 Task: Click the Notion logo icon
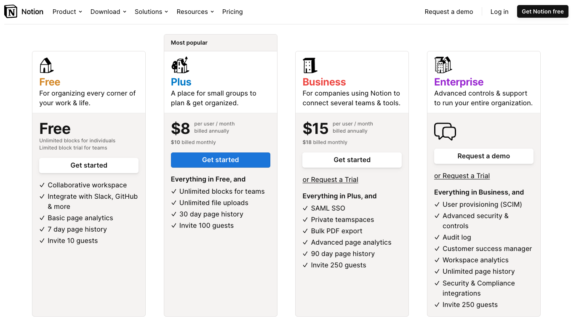[11, 12]
